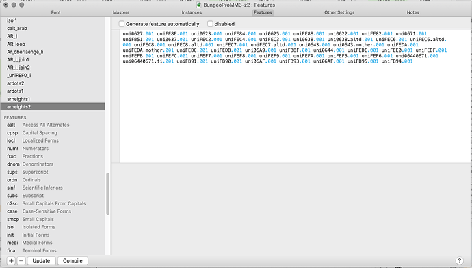Viewport: 472px width, 268px height.
Task: Click uni06440671.fi.001 in the code
Action: click(x=148, y=61)
